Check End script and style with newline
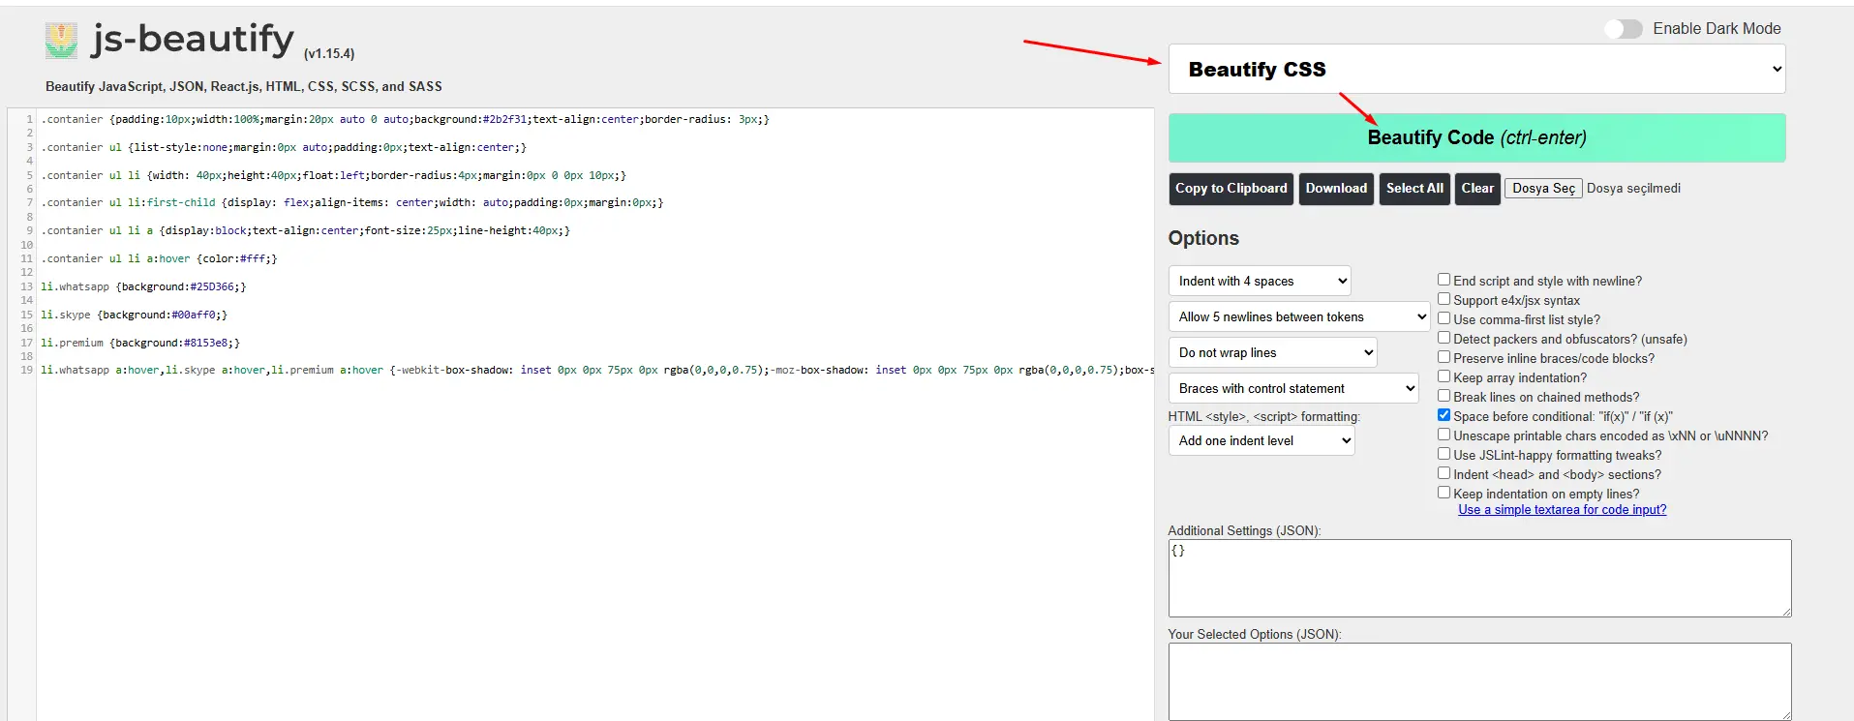Viewport: 1854px width, 721px height. pyautogui.click(x=1444, y=280)
